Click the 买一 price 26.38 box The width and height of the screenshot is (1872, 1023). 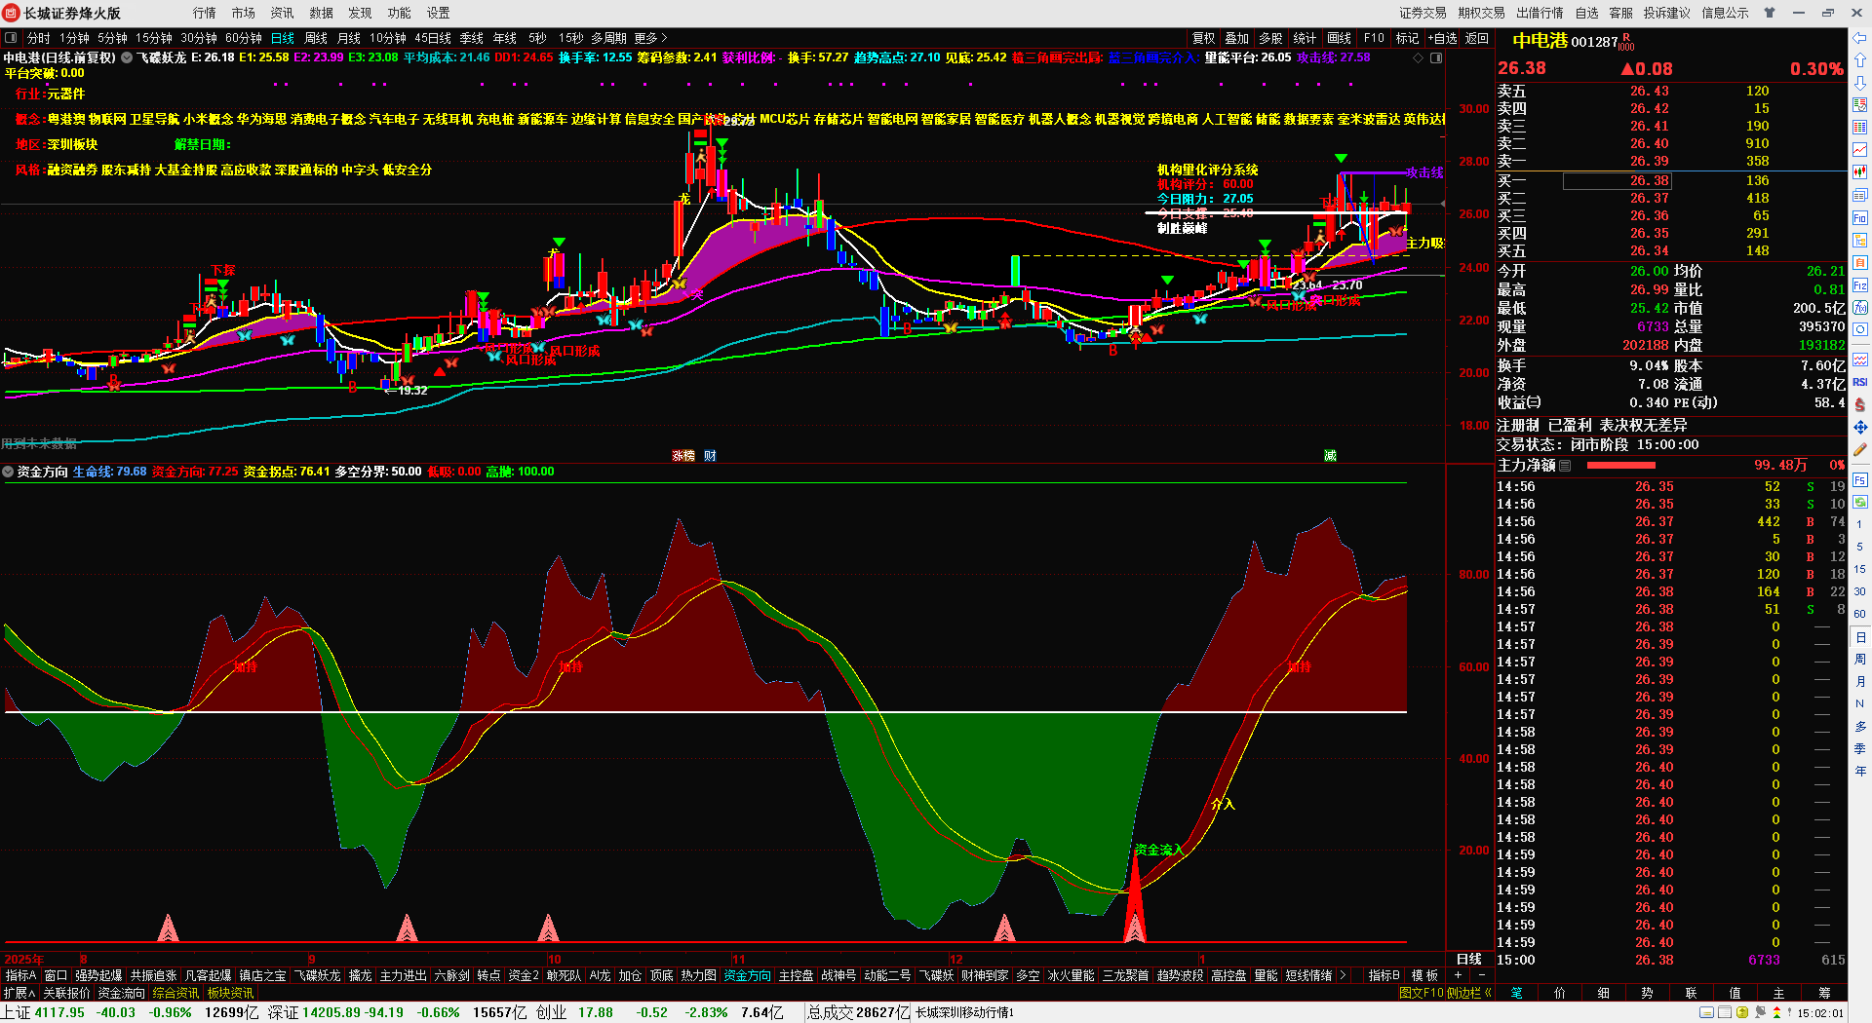(1618, 180)
